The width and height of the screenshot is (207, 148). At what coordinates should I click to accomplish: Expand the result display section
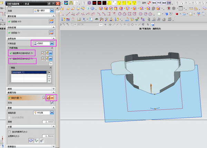tap(53, 146)
